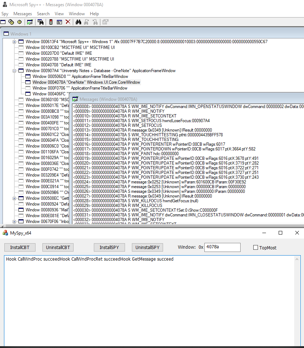The width and height of the screenshot is (304, 348).
Task: Collapse the Window 000907A4 OneNote tree node
Action: (x=14, y=71)
